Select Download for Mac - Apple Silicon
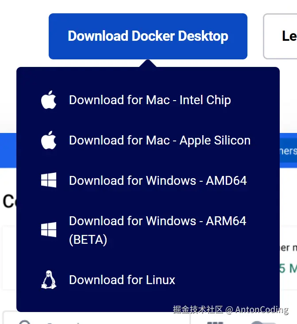 pyautogui.click(x=159, y=141)
